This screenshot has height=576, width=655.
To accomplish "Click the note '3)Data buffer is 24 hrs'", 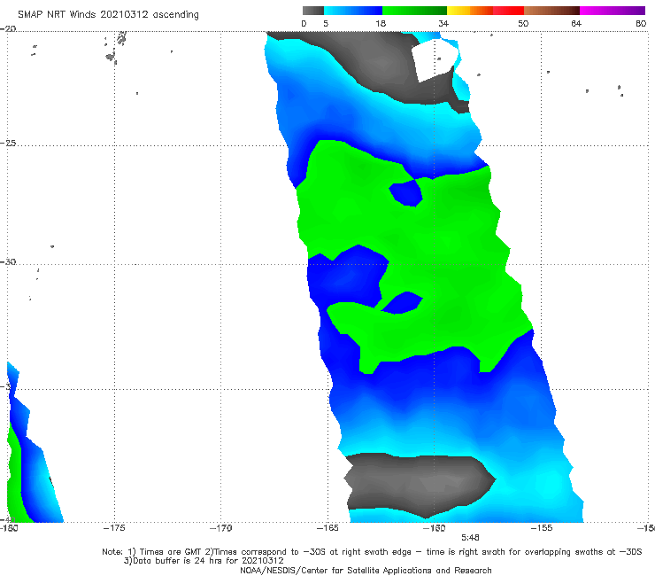I will (x=204, y=561).
